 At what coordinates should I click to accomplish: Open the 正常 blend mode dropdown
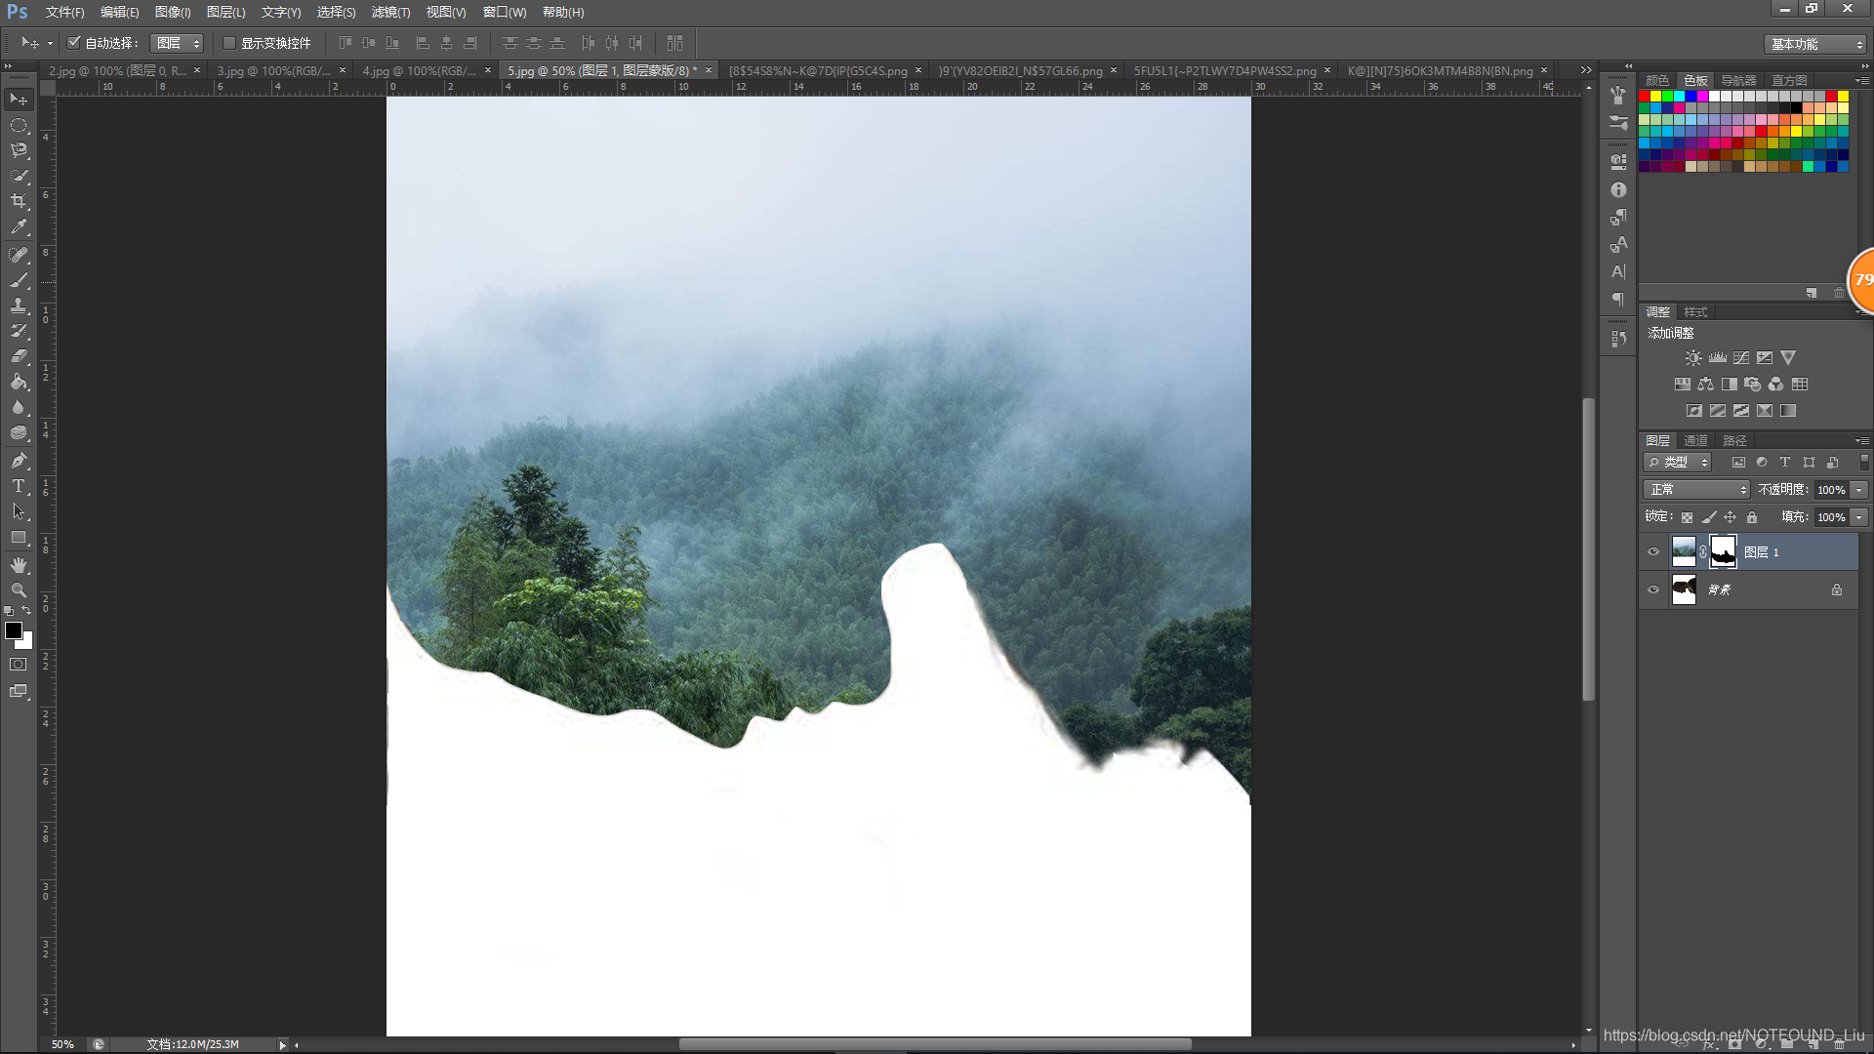1696,490
